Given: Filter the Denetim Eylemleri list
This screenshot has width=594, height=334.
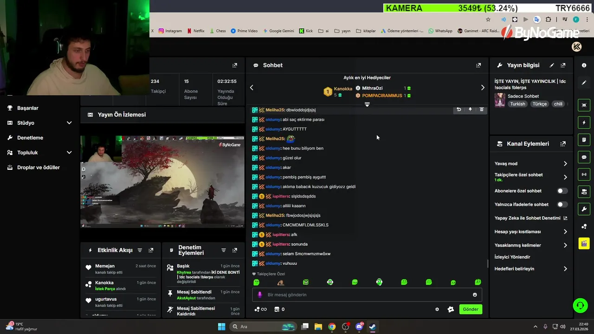Looking at the screenshot, I should click(x=224, y=250).
